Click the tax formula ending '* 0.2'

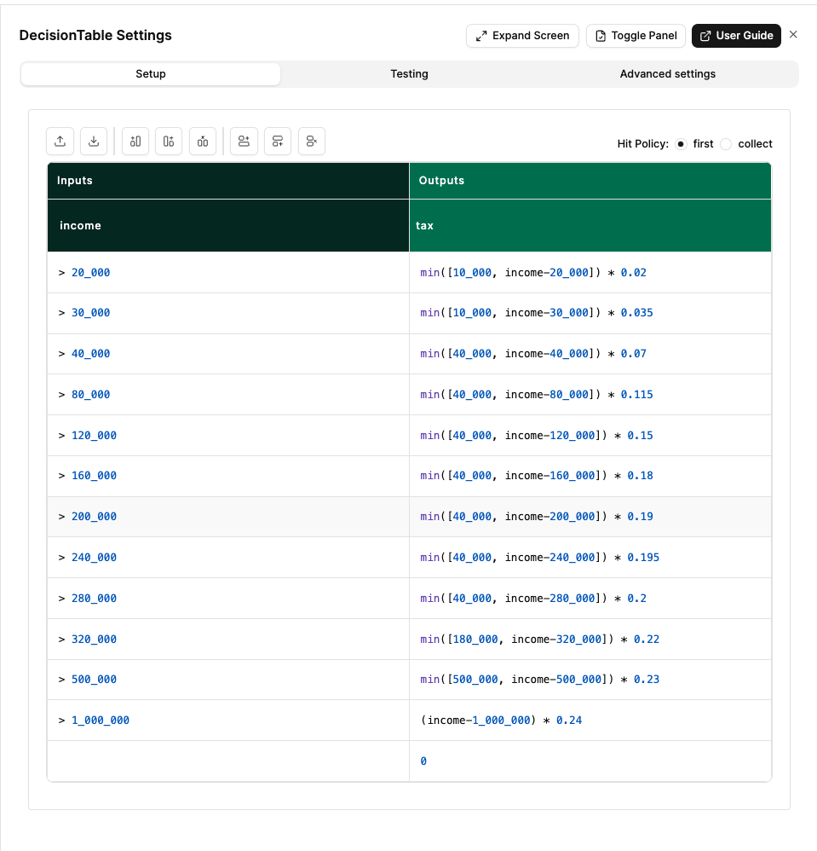click(x=590, y=598)
